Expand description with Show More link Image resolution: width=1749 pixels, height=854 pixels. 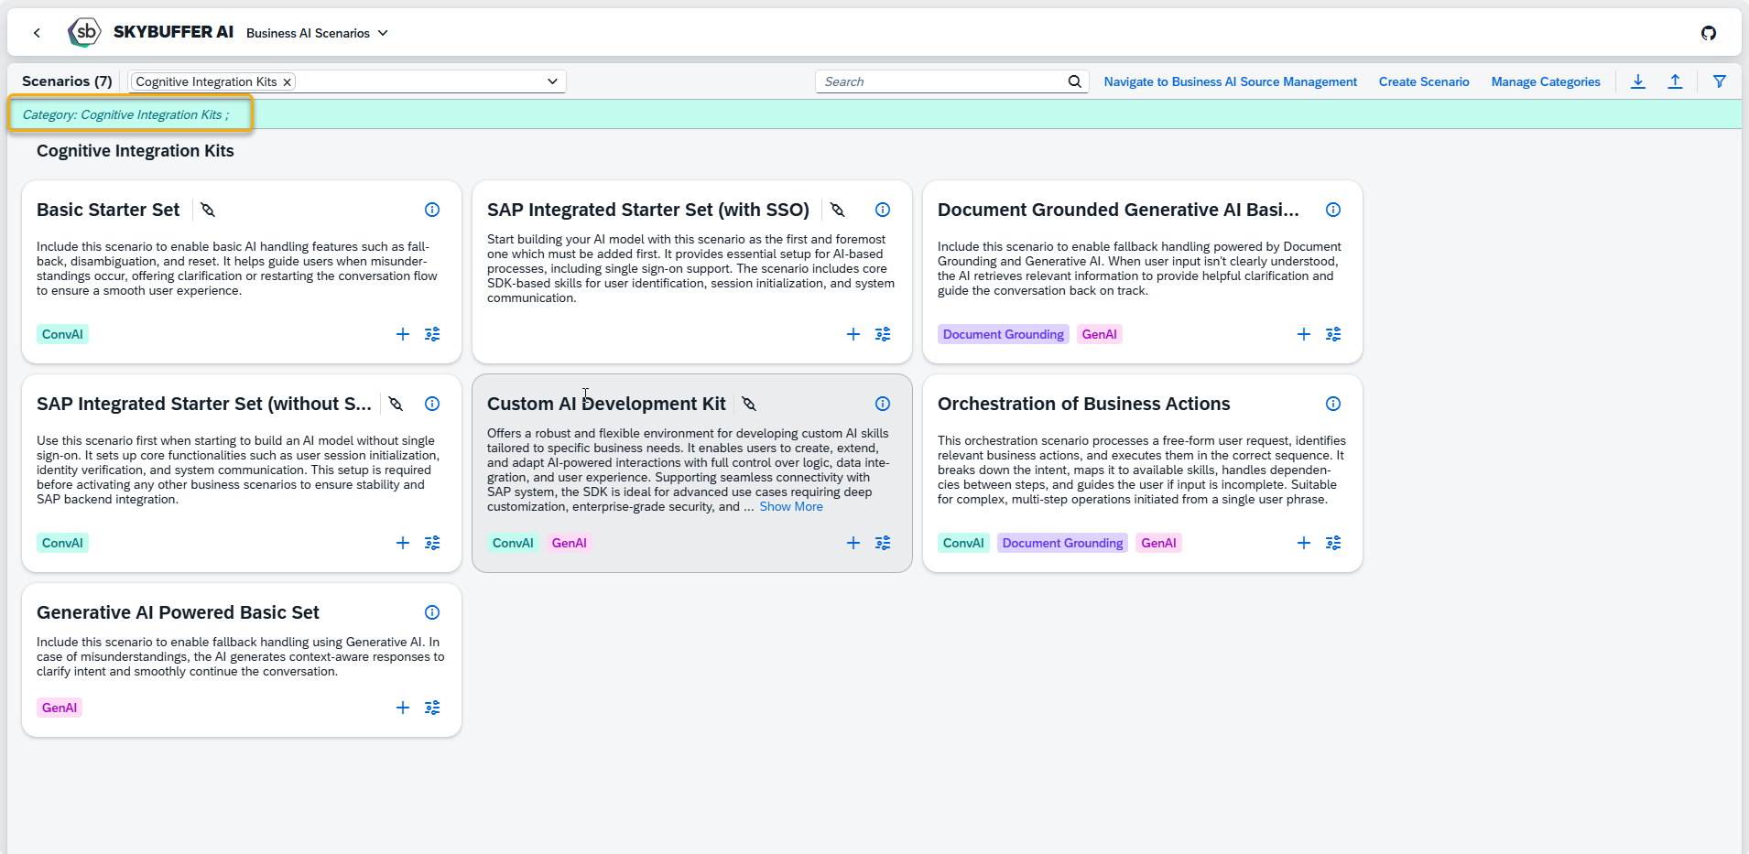pos(791,506)
